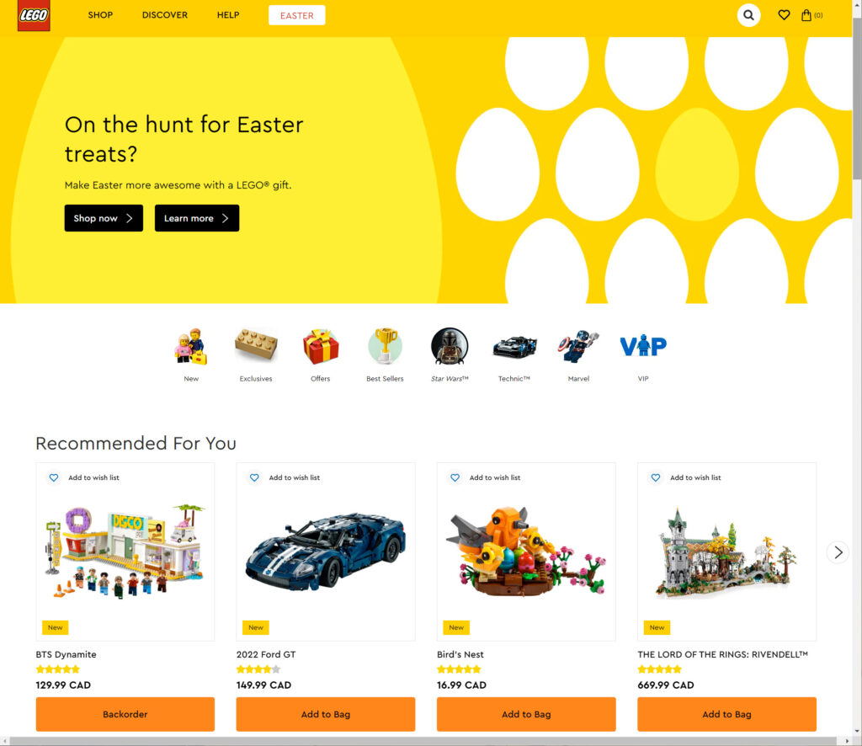Expand the SHOP menu
862x746 pixels.
coord(100,15)
